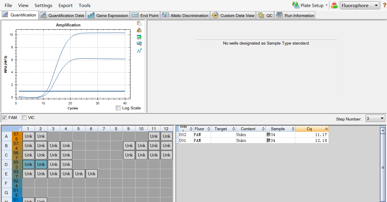Check the VIC fluorophore checkbox
Image resolution: width=387 pixels, height=202 pixels.
24,118
